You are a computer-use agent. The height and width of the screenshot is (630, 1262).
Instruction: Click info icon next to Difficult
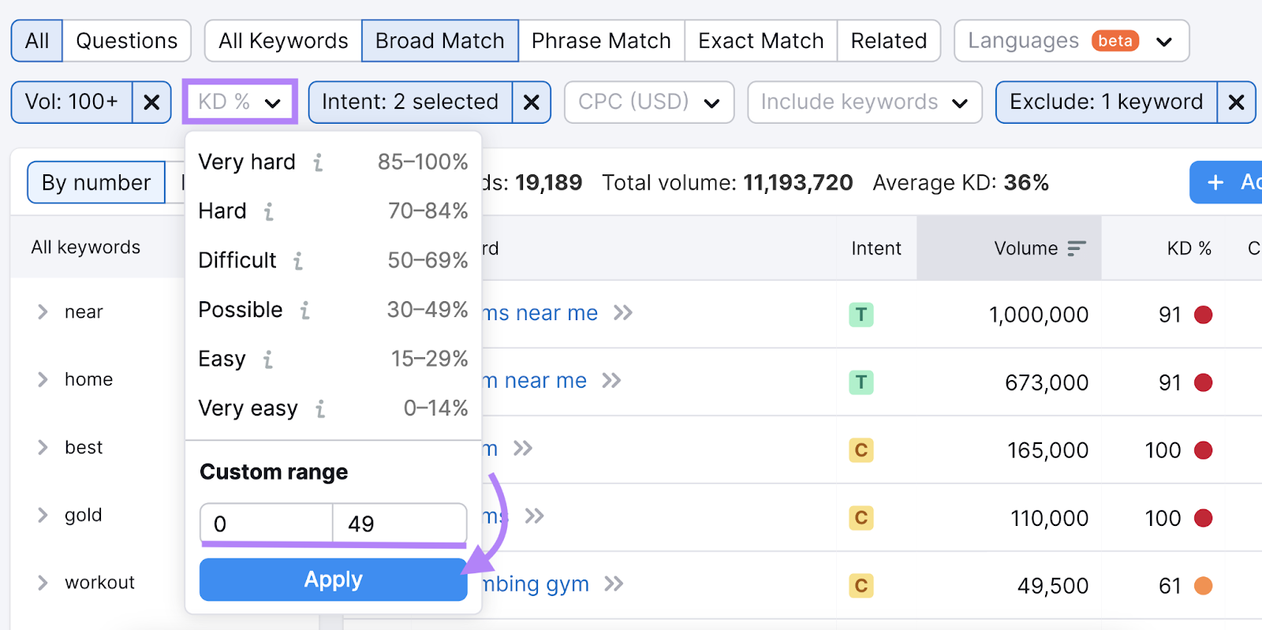pyautogui.click(x=298, y=261)
